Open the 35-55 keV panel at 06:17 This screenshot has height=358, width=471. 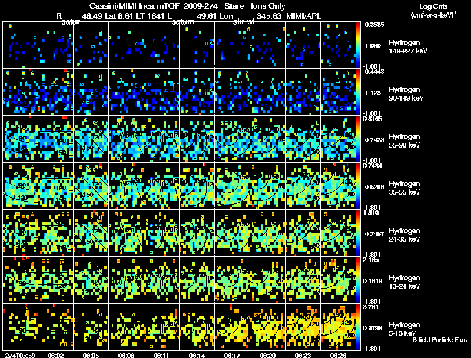[232, 186]
